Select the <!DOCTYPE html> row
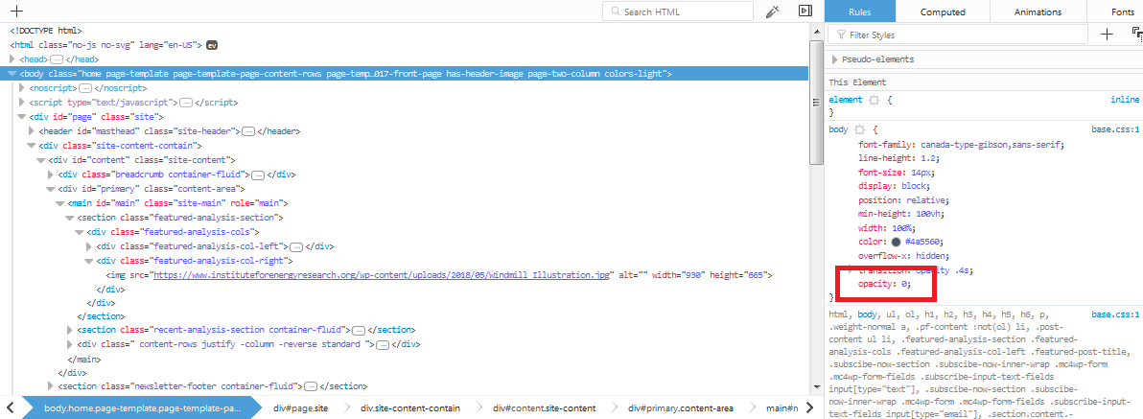This screenshot has height=419, width=1143. coord(45,31)
